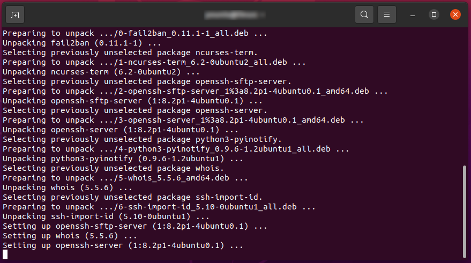Open a new terminal tab
This screenshot has height=263, width=471.
tap(15, 14)
